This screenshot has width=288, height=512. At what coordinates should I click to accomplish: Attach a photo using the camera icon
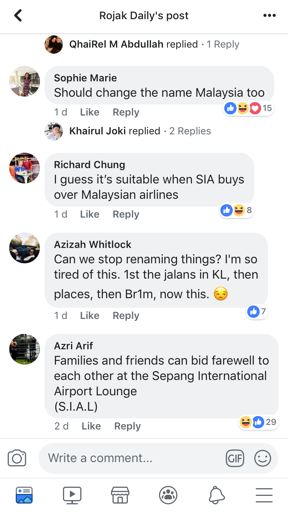click(17, 458)
